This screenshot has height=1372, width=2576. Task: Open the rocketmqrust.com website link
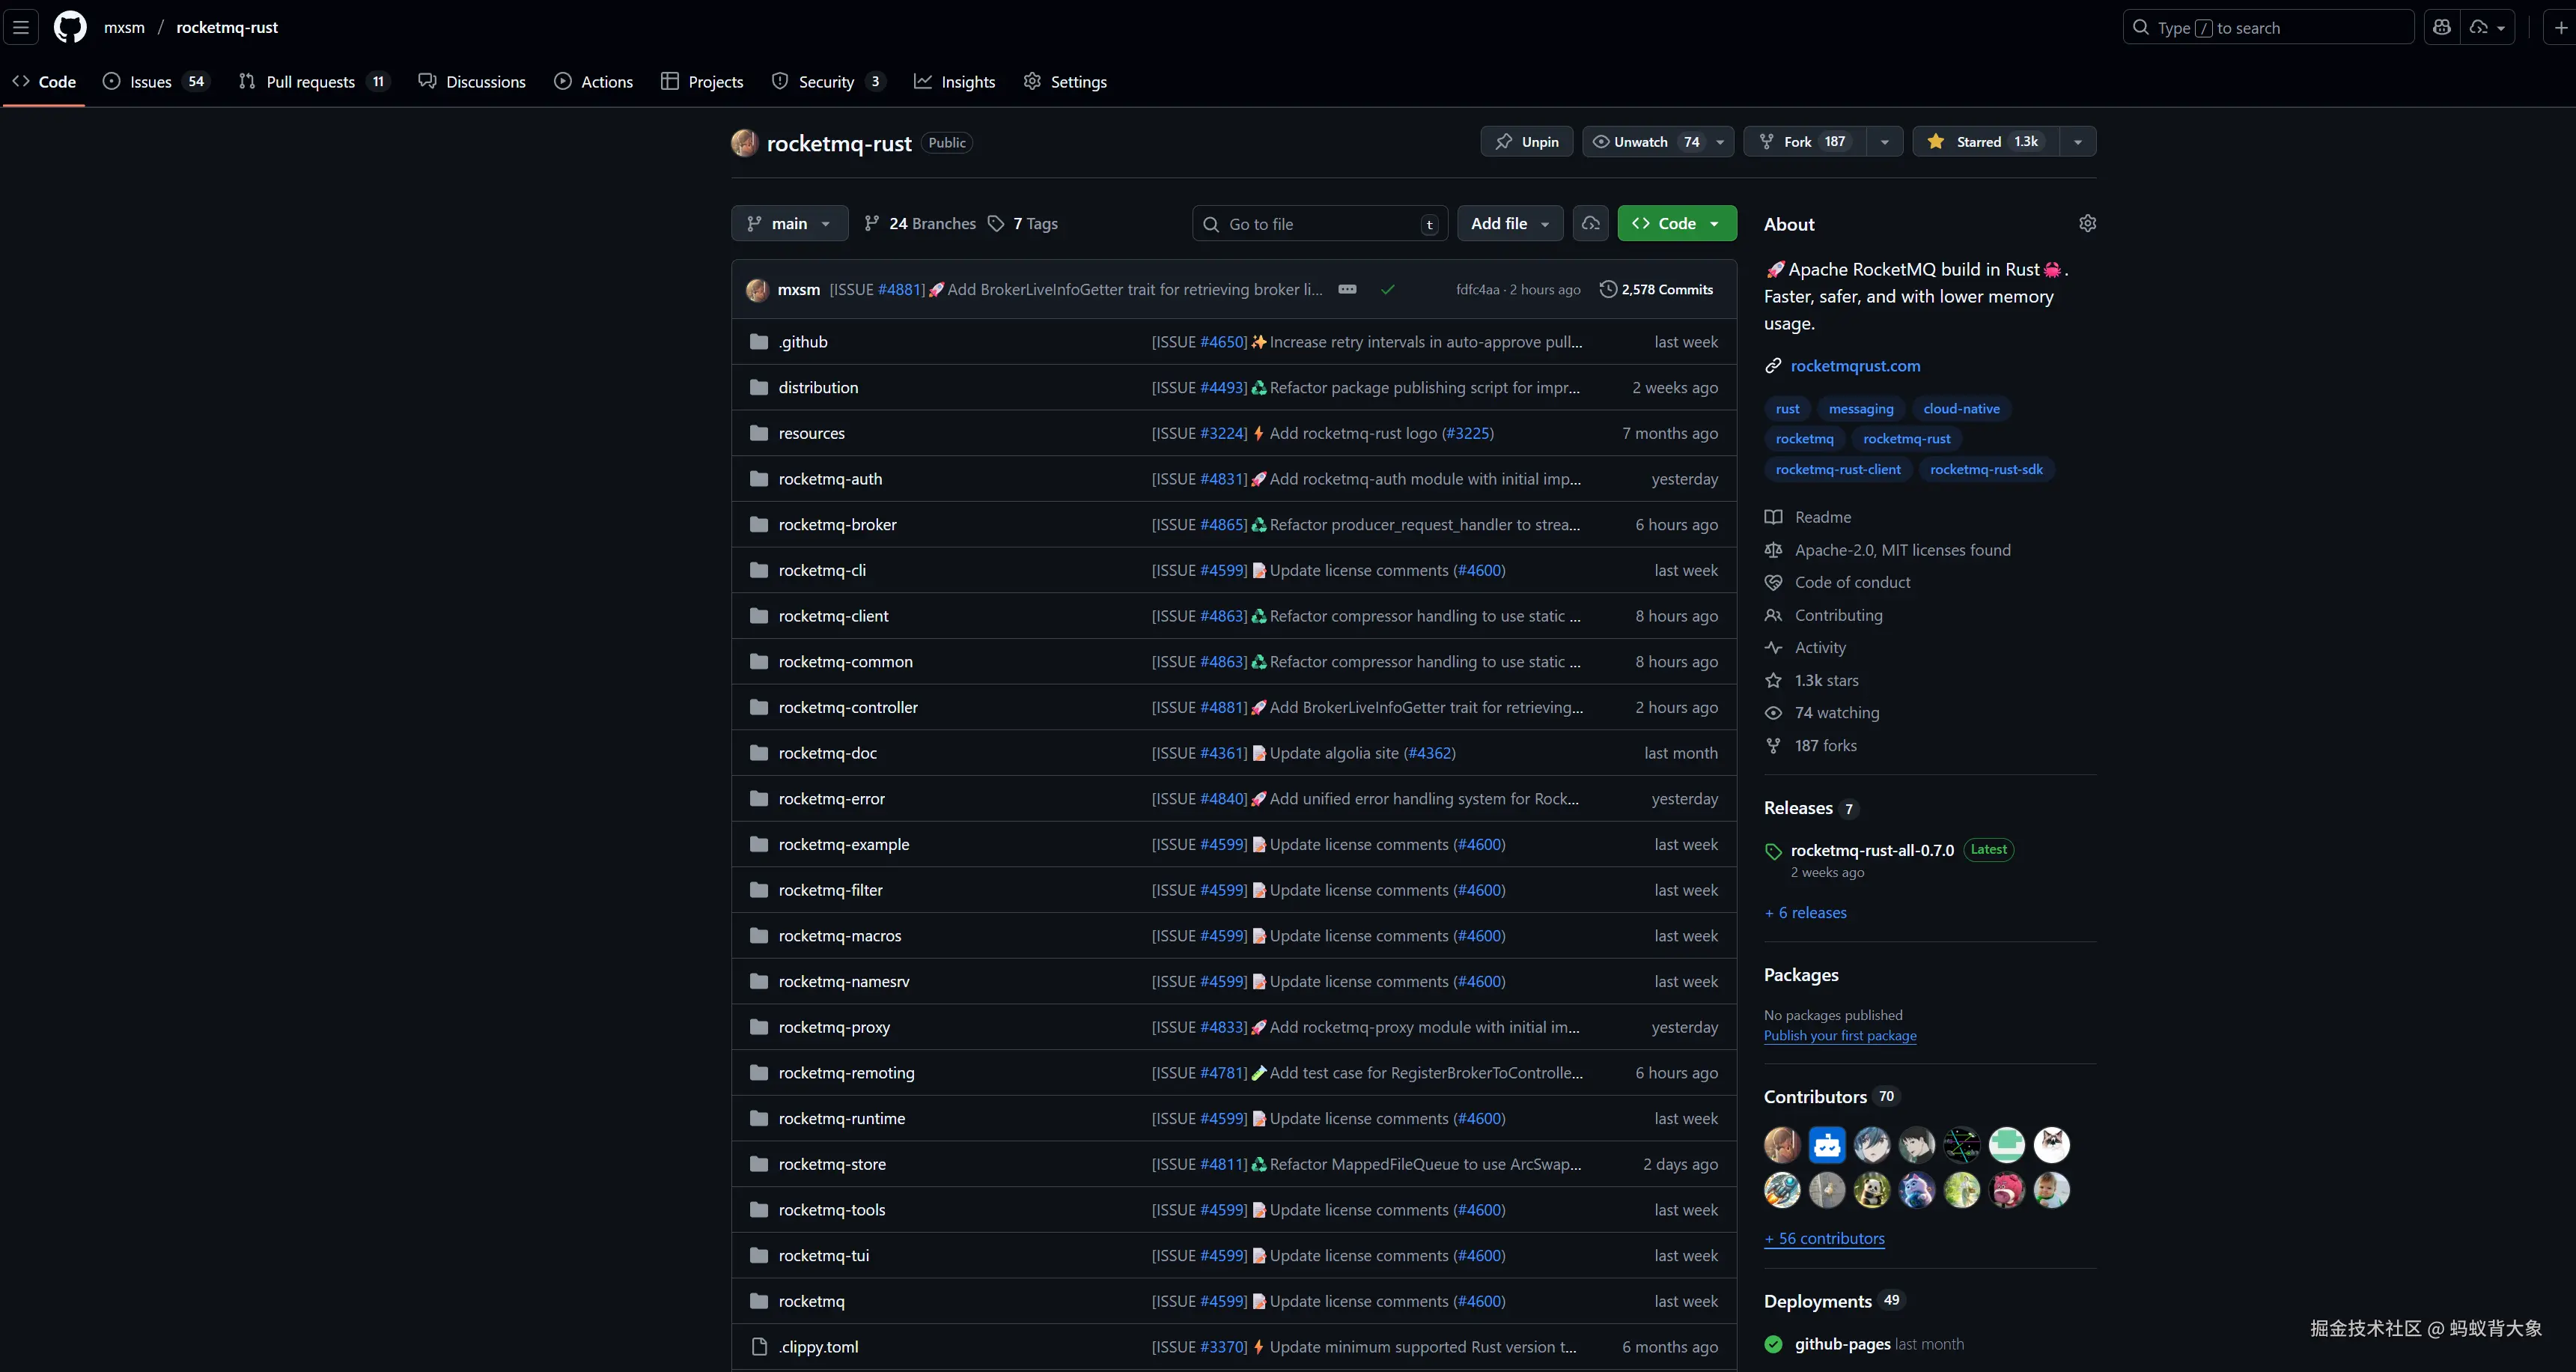tap(1855, 365)
